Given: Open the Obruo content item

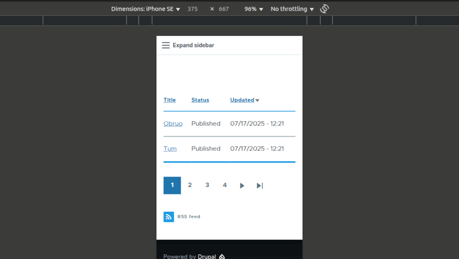Looking at the screenshot, I should pyautogui.click(x=173, y=123).
